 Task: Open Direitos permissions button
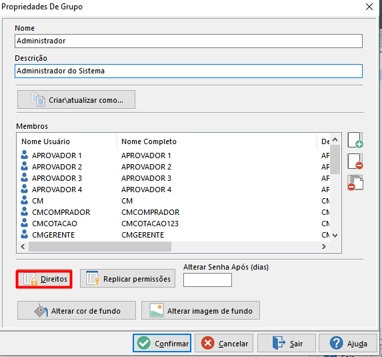tap(44, 279)
